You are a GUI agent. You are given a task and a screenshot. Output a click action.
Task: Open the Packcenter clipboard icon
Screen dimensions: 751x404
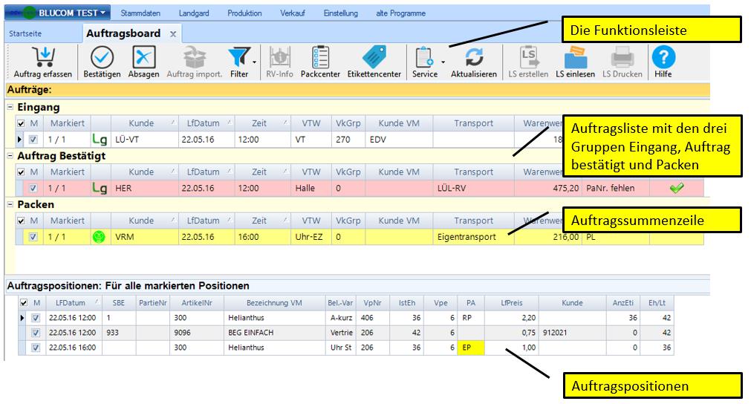point(319,59)
